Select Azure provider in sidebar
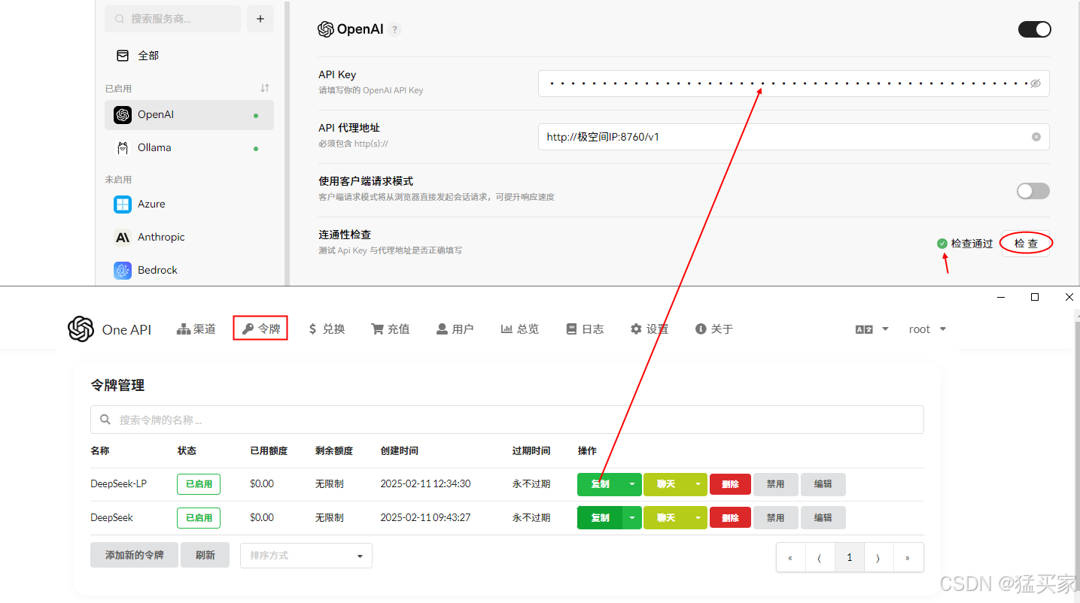1080x603 pixels. pyautogui.click(x=189, y=205)
